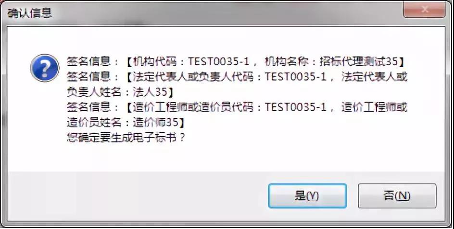
Task: Click the 法人35 name text
Action: click(150, 92)
